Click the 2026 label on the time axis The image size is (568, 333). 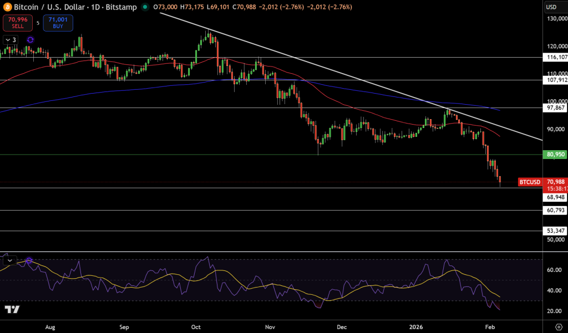415,327
